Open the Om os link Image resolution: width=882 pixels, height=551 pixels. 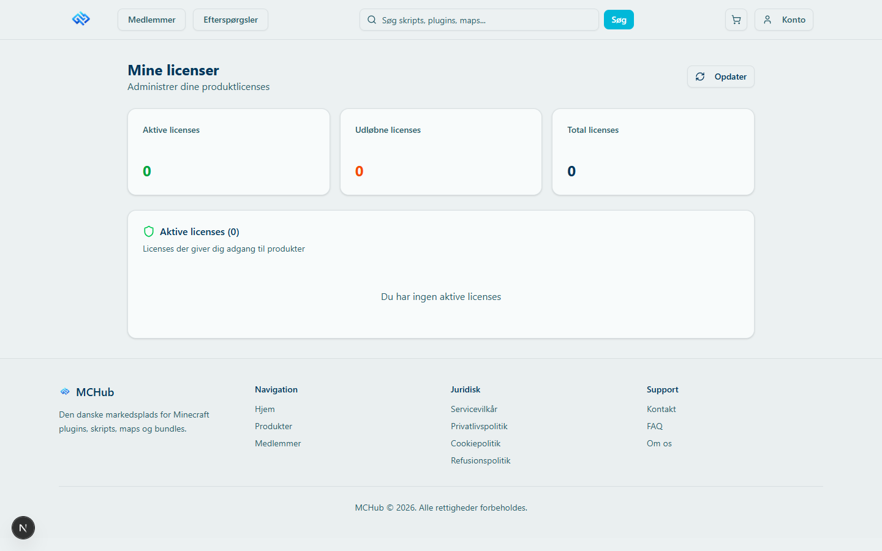659,443
